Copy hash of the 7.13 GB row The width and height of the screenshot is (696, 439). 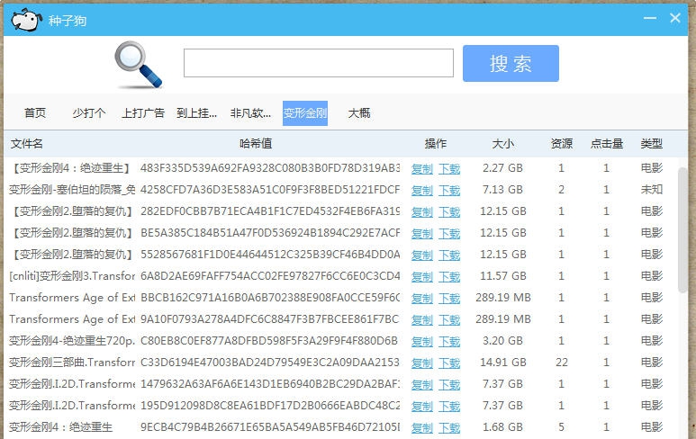coord(422,190)
